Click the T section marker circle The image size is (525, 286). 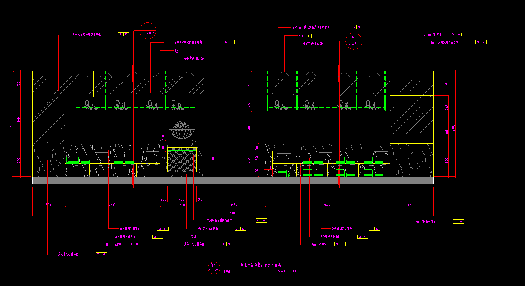pos(148,30)
